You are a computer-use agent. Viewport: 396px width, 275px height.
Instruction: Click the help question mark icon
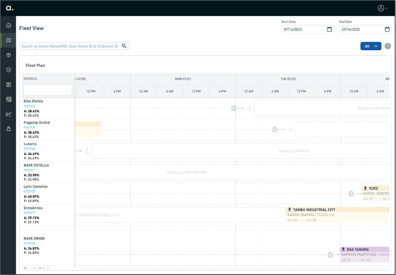[388, 46]
